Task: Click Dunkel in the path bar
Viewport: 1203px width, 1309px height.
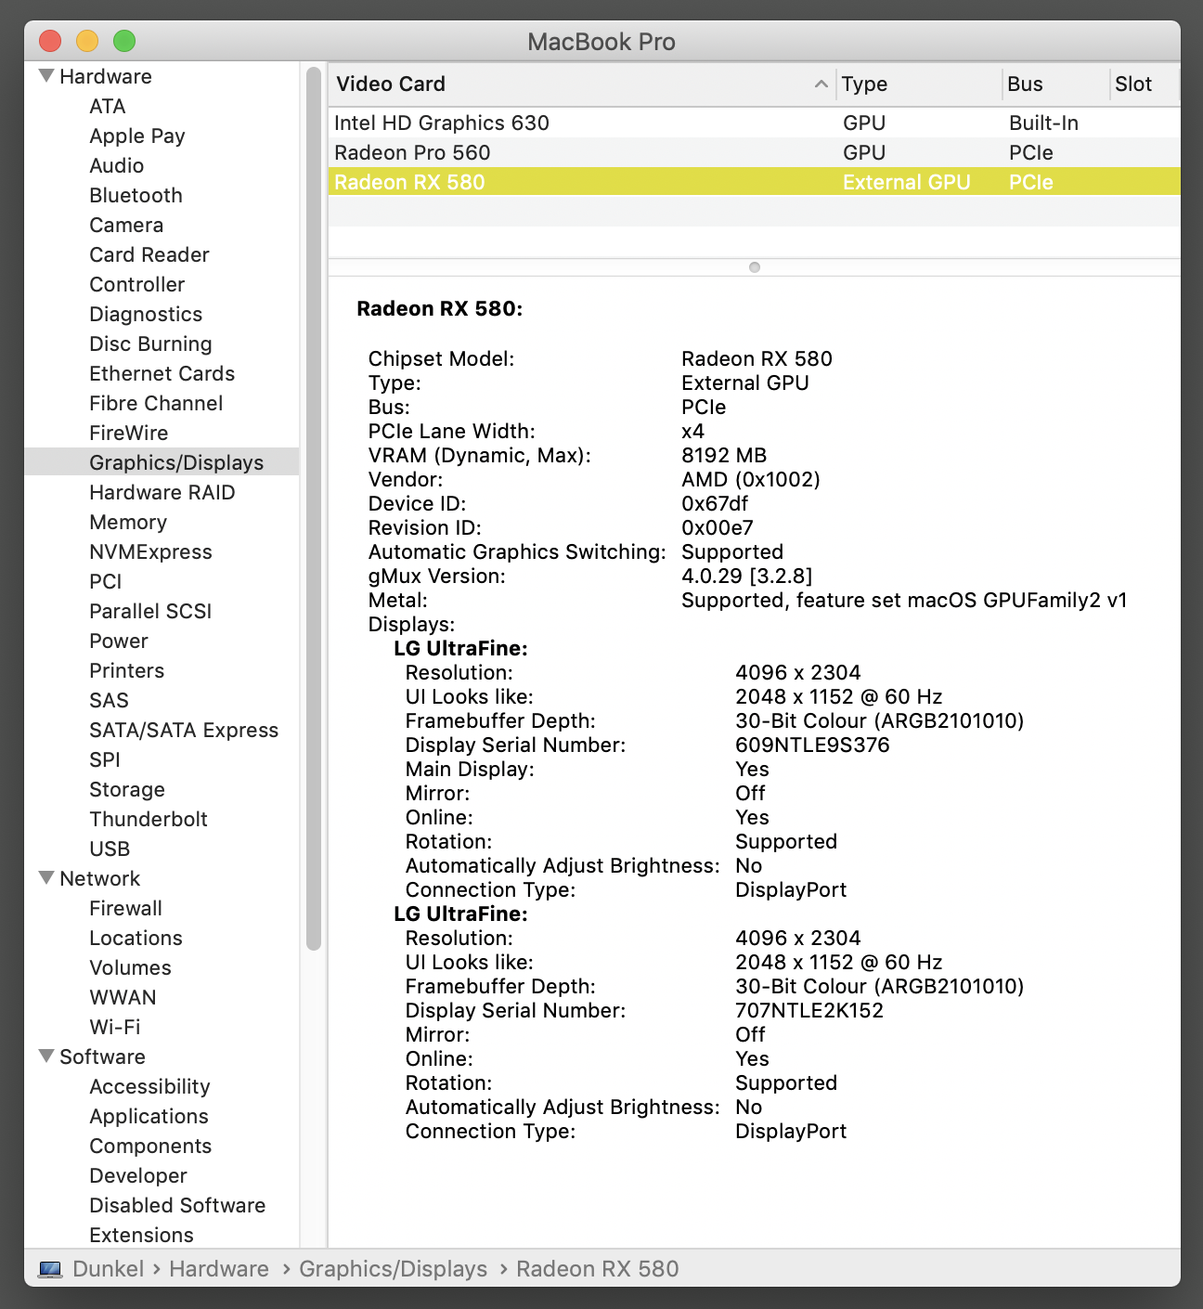Action: pyautogui.click(x=109, y=1269)
